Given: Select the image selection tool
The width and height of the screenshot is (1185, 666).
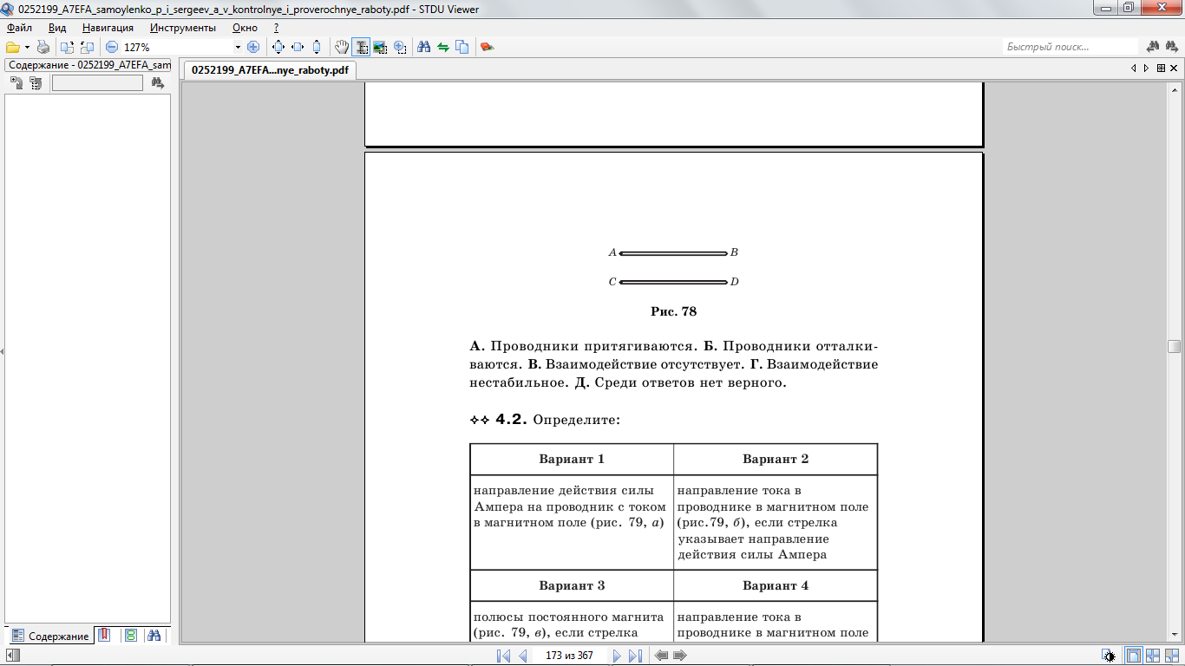Looking at the screenshot, I should point(380,47).
